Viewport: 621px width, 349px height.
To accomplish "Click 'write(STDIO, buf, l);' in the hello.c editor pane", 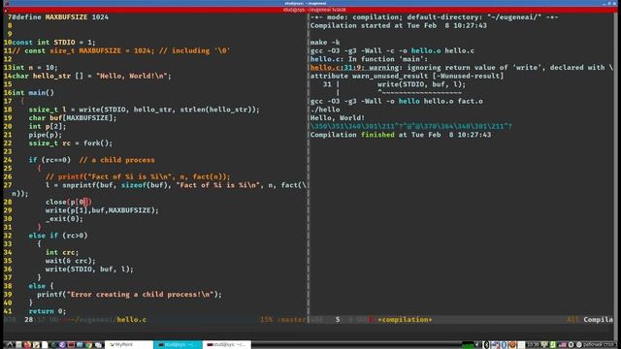I will coord(89,270).
